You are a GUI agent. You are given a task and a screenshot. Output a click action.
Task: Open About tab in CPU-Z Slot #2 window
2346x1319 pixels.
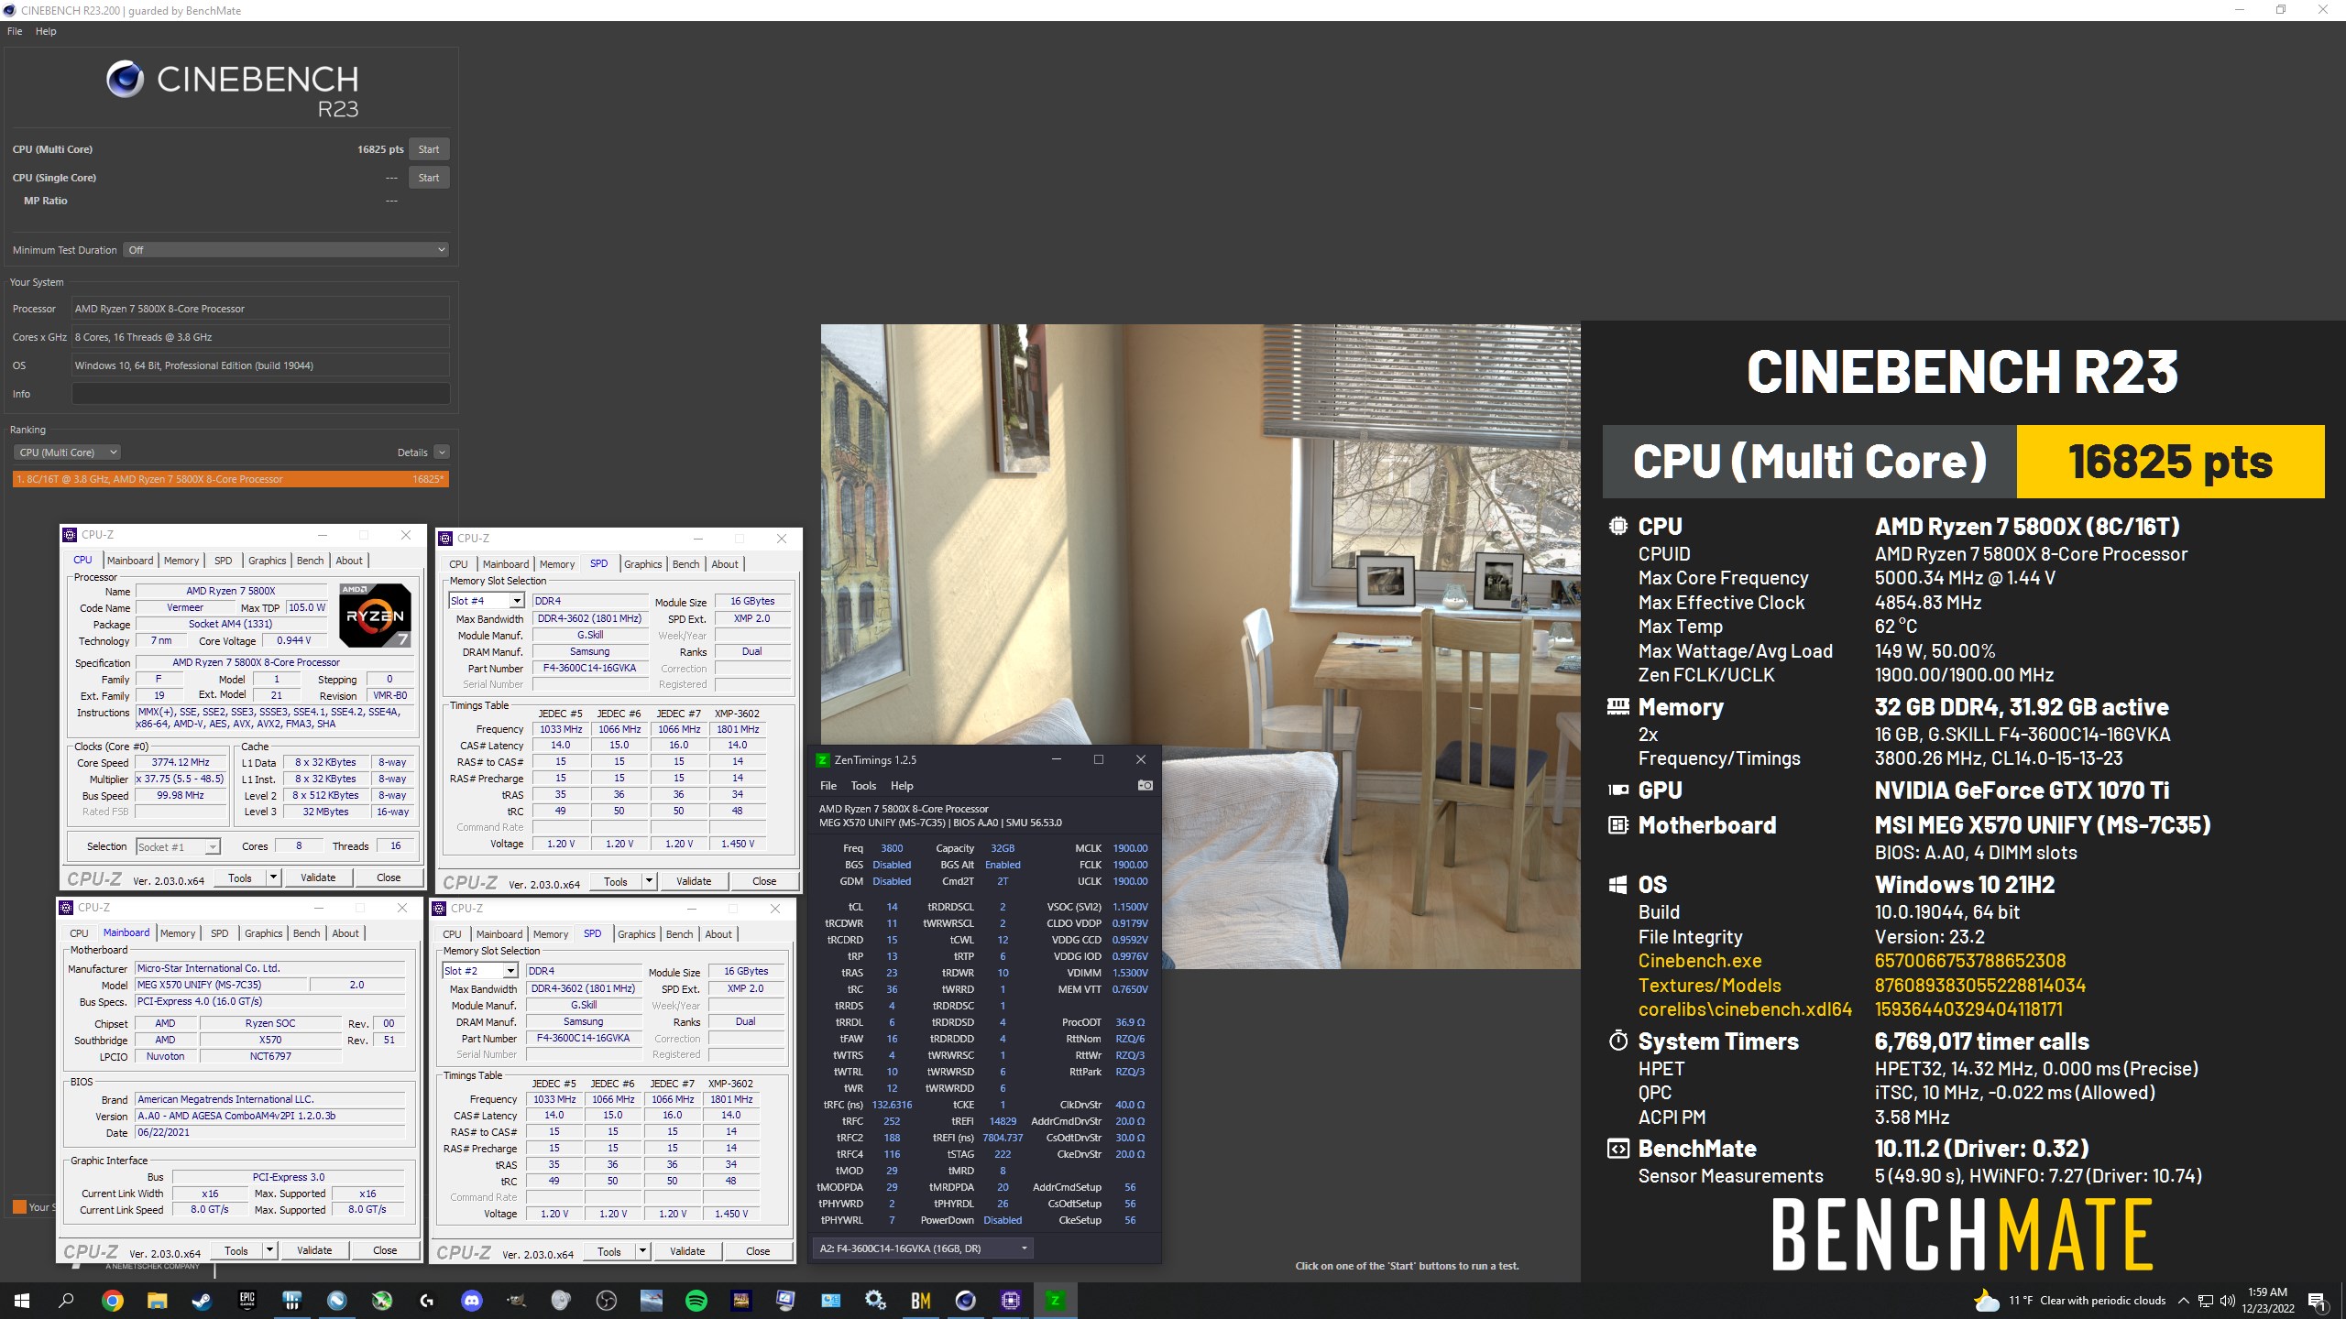pyautogui.click(x=718, y=934)
